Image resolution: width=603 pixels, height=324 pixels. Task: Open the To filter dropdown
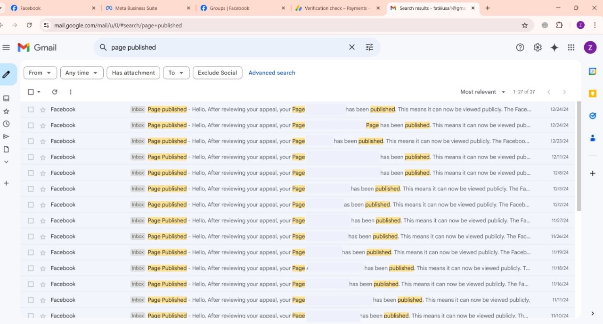[x=176, y=73]
